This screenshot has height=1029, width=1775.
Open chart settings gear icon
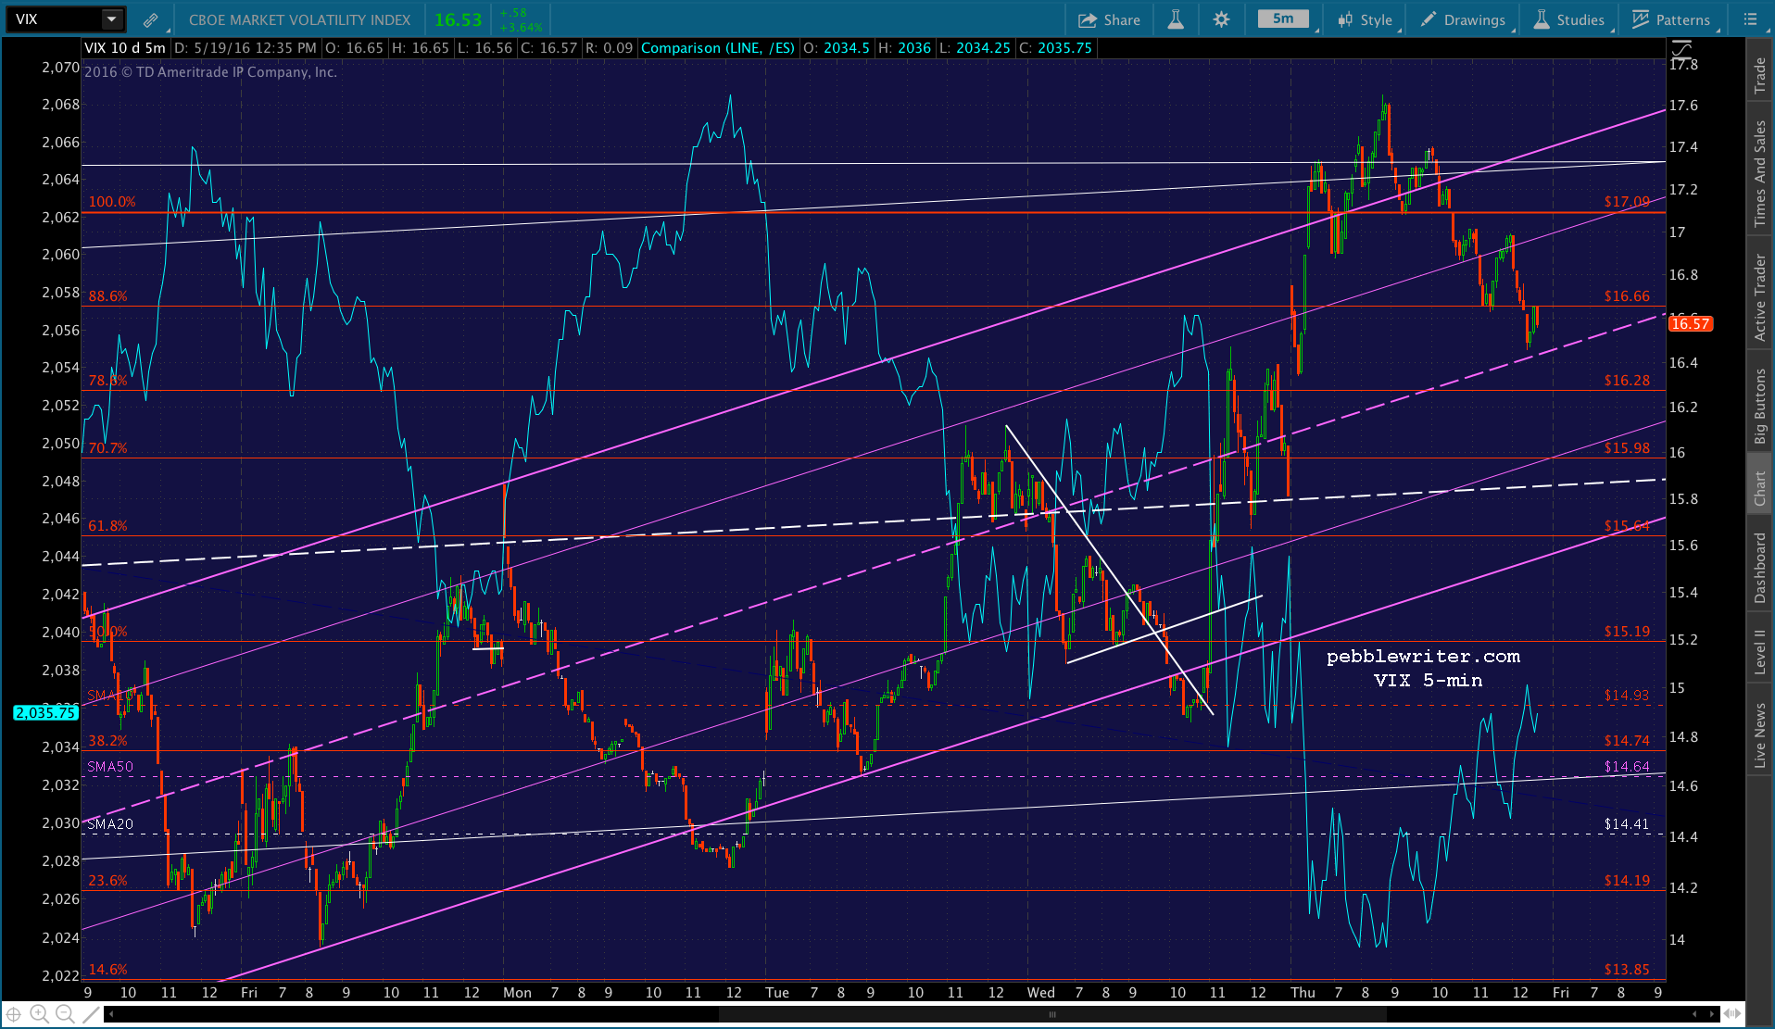click(1221, 19)
